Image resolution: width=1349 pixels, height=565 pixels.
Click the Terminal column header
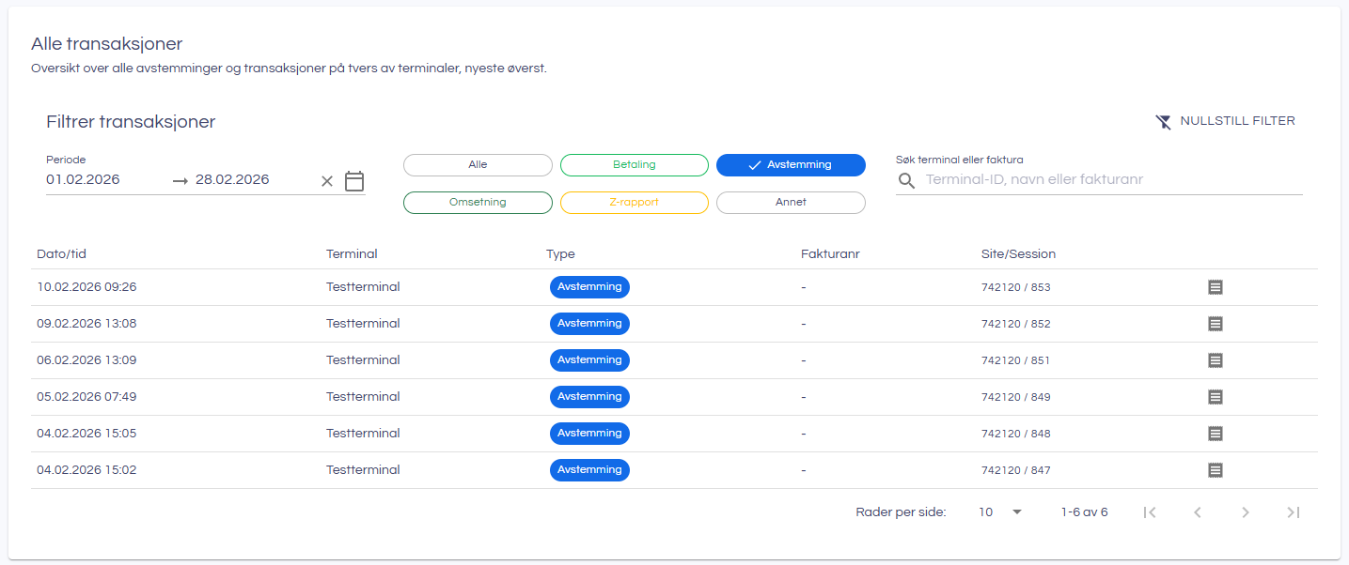(x=352, y=254)
